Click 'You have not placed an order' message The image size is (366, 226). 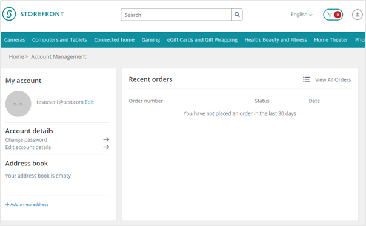pos(240,113)
